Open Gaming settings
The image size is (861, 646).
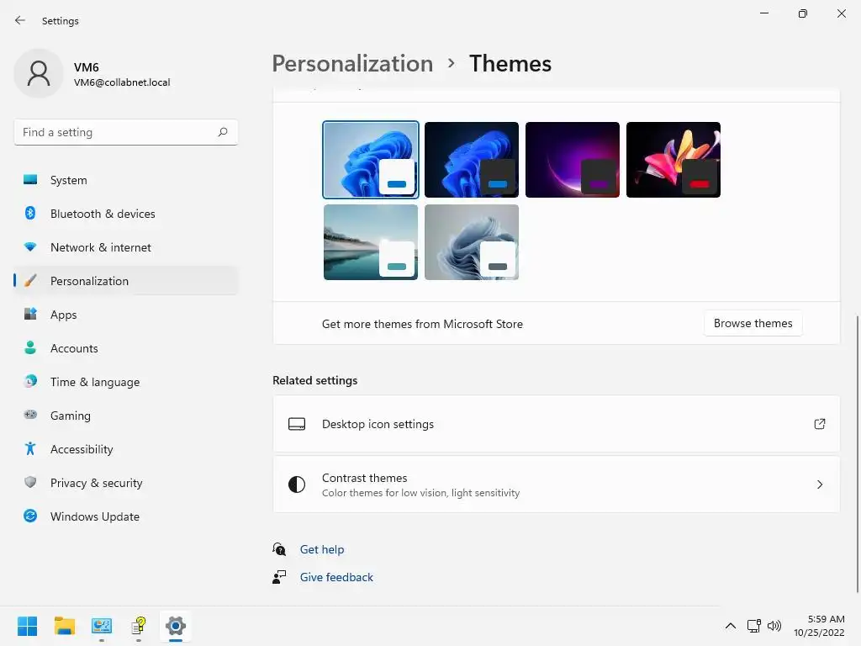click(126, 416)
